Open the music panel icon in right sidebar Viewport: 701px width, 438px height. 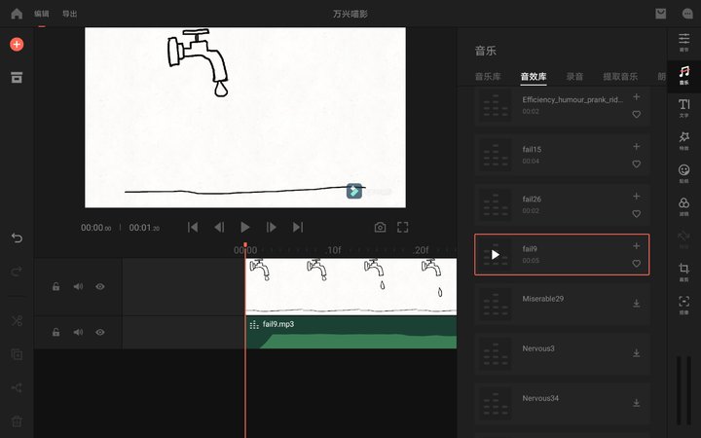click(684, 75)
